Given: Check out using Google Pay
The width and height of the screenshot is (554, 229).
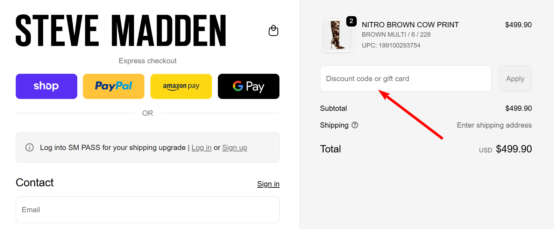Looking at the screenshot, I should pyautogui.click(x=249, y=86).
